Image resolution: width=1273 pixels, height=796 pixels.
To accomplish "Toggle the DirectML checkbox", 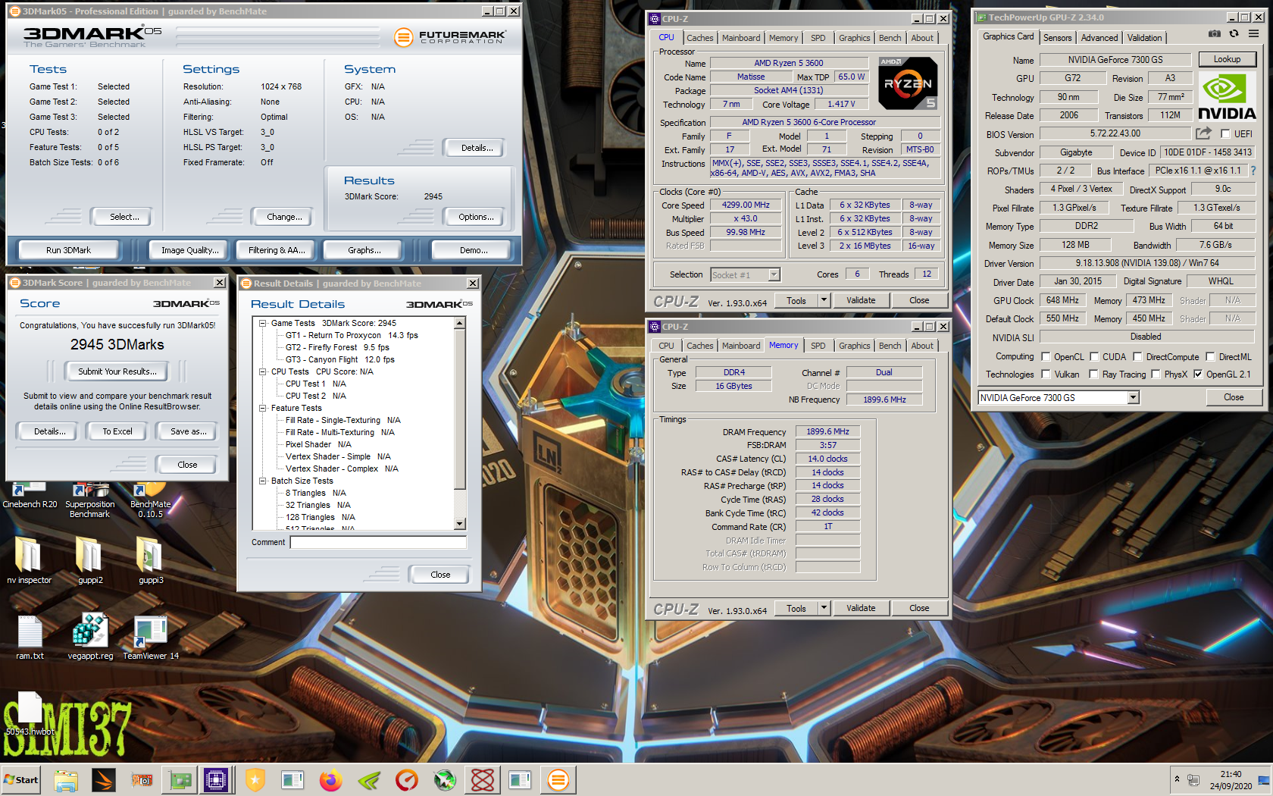I will point(1210,357).
